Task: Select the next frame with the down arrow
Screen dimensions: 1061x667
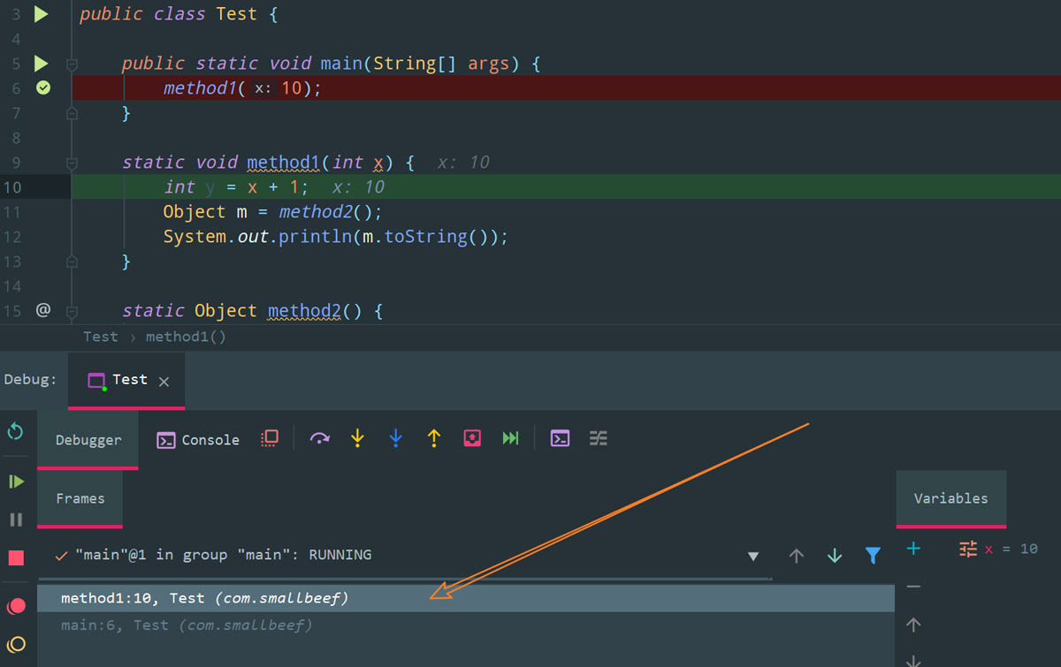Action: click(835, 556)
